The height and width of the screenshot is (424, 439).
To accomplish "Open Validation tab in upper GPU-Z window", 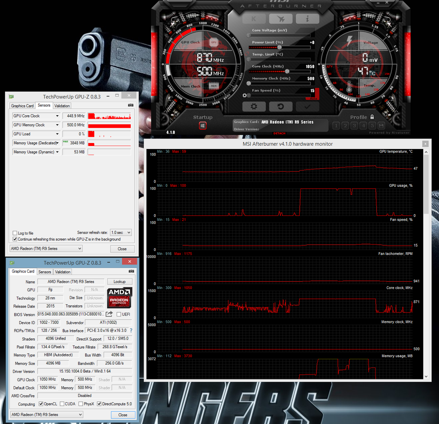I will (62, 106).
